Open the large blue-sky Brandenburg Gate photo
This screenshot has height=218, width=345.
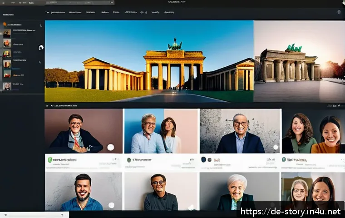[x=149, y=61]
